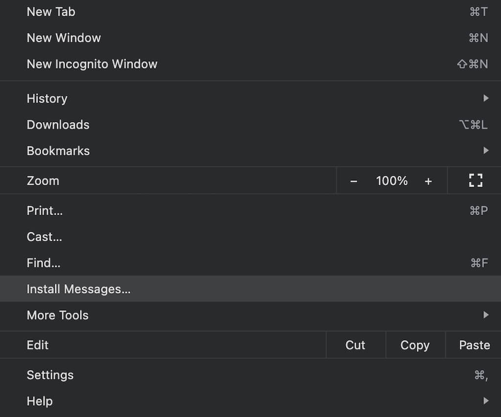Click the fullscreen icon in Zoom row
Viewport: 501px width, 417px height.
point(475,181)
